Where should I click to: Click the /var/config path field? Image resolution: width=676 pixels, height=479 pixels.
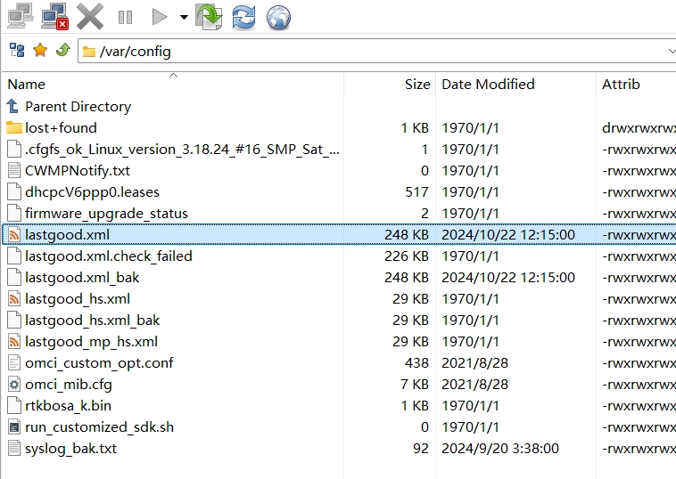(x=357, y=51)
